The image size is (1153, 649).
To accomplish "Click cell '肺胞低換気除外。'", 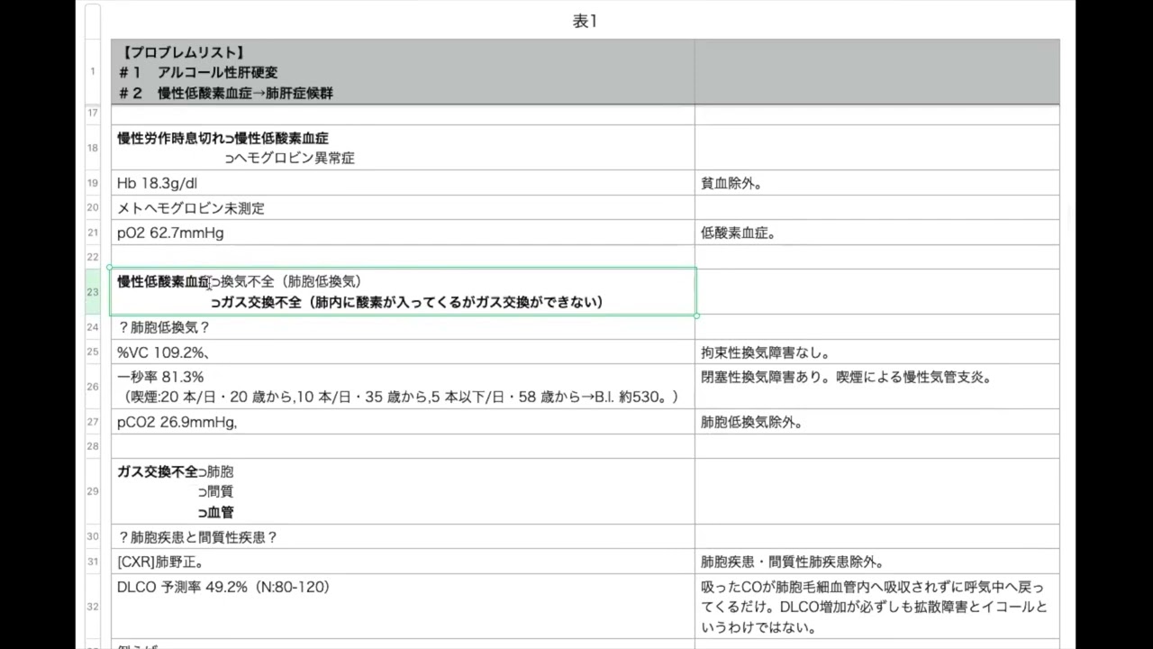I will tap(876, 422).
